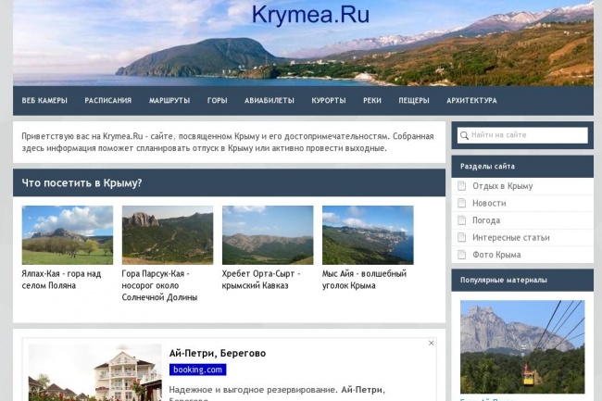Click the Крым coastline header banner image
Viewport: 602px width, 401px height.
[x=303, y=43]
